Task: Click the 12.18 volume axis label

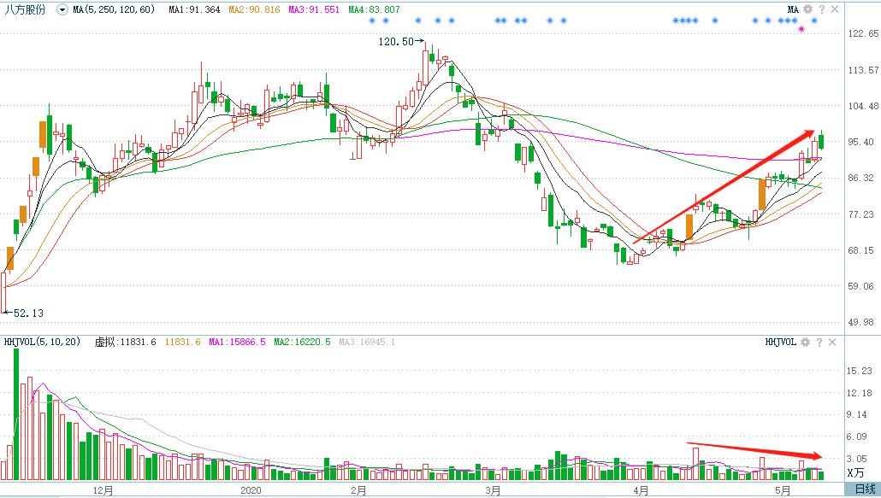Action: point(860,393)
